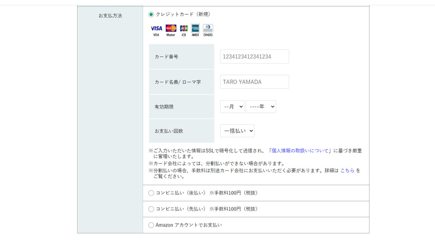Focus the カード番号 input field

pyautogui.click(x=254, y=57)
